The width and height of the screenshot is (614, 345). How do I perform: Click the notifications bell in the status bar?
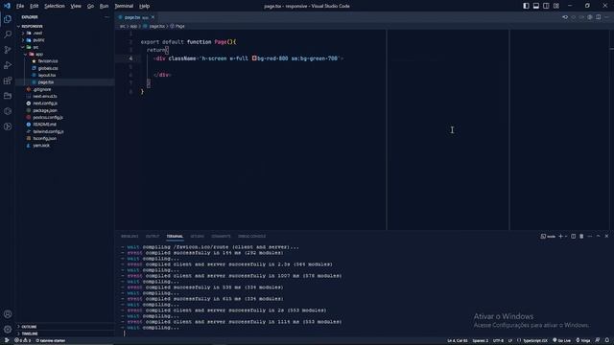(607, 340)
